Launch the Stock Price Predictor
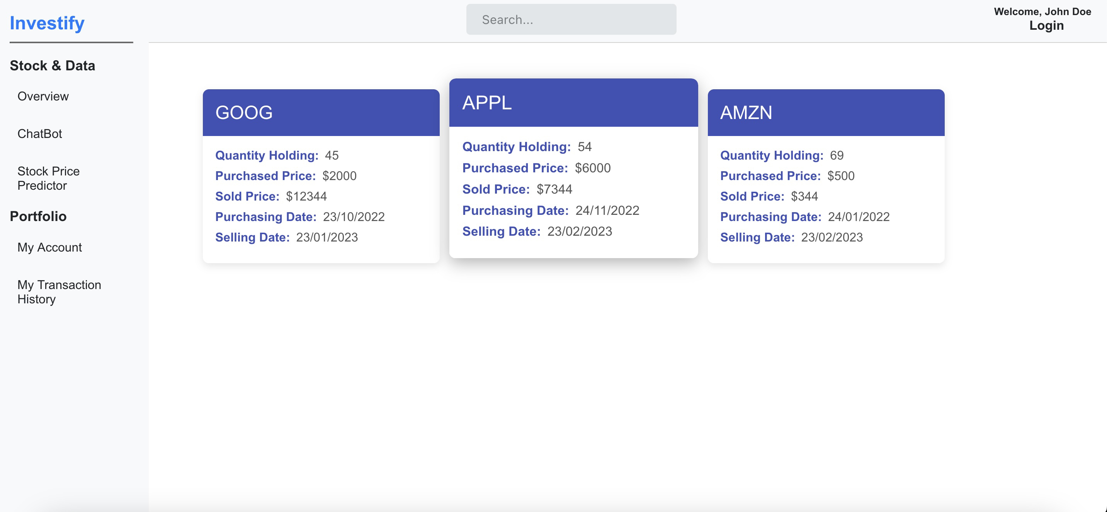This screenshot has width=1107, height=512. coord(49,178)
